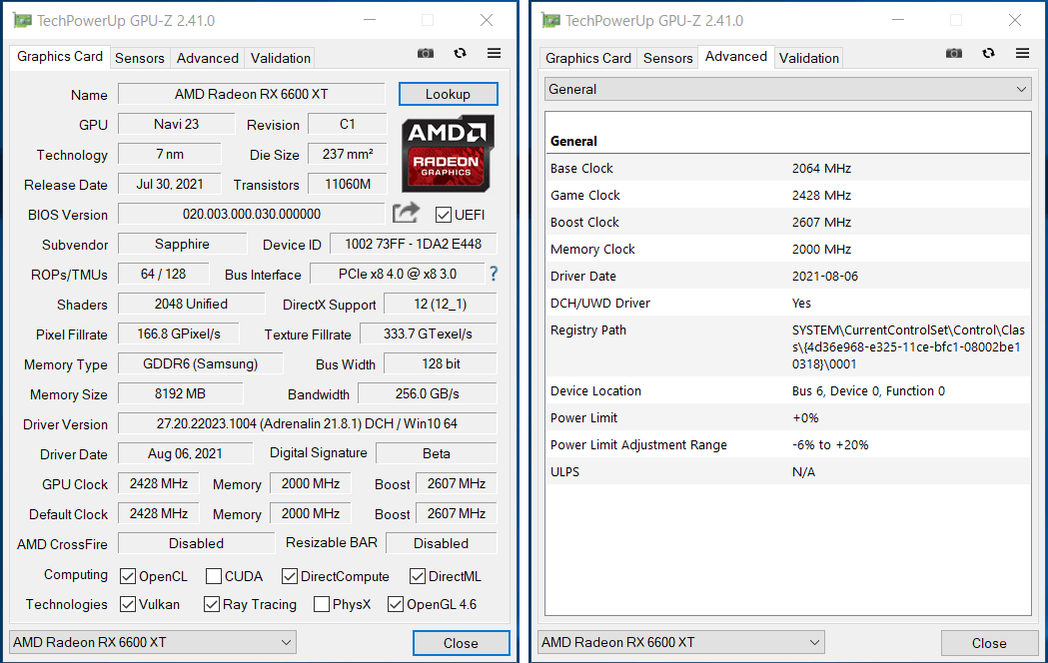1048x663 pixels.
Task: Refresh data icon in left GPU-Z window
Action: coord(460,53)
